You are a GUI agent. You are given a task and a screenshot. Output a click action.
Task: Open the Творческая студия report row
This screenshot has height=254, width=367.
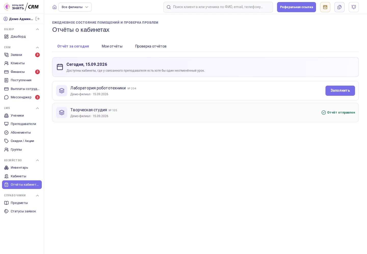pos(205,113)
